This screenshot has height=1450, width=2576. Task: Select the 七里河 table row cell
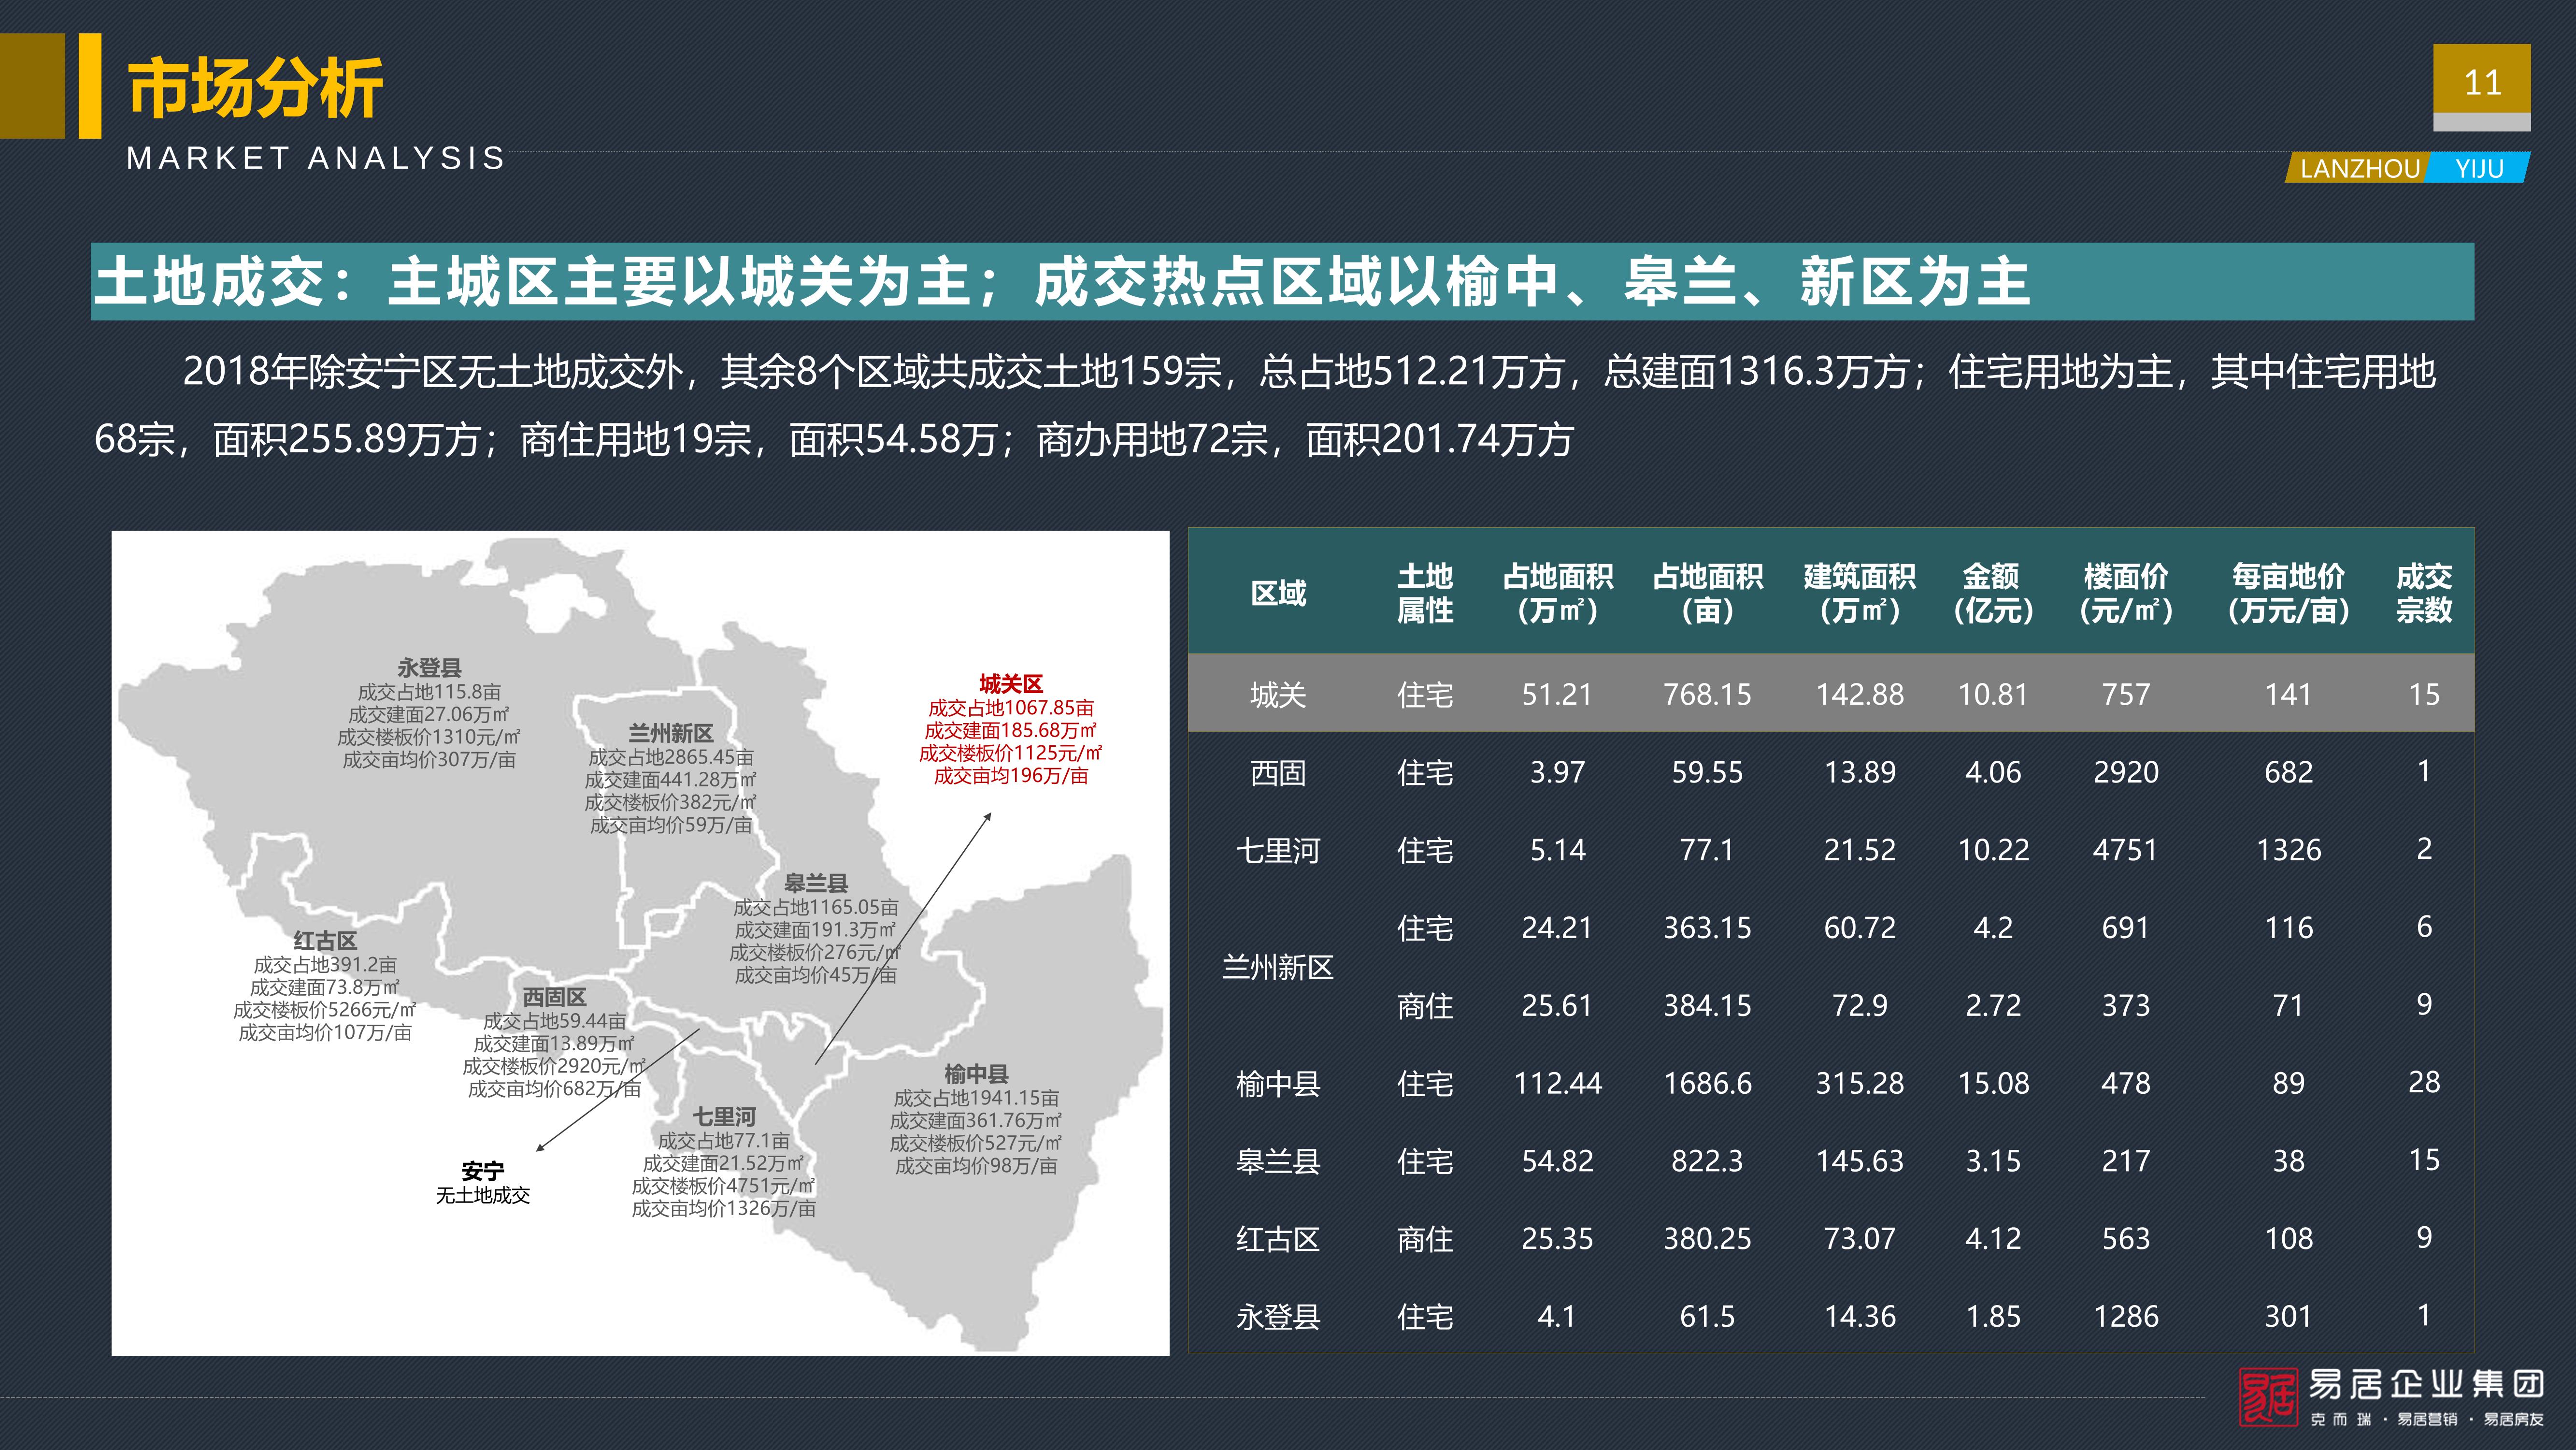point(1278,851)
